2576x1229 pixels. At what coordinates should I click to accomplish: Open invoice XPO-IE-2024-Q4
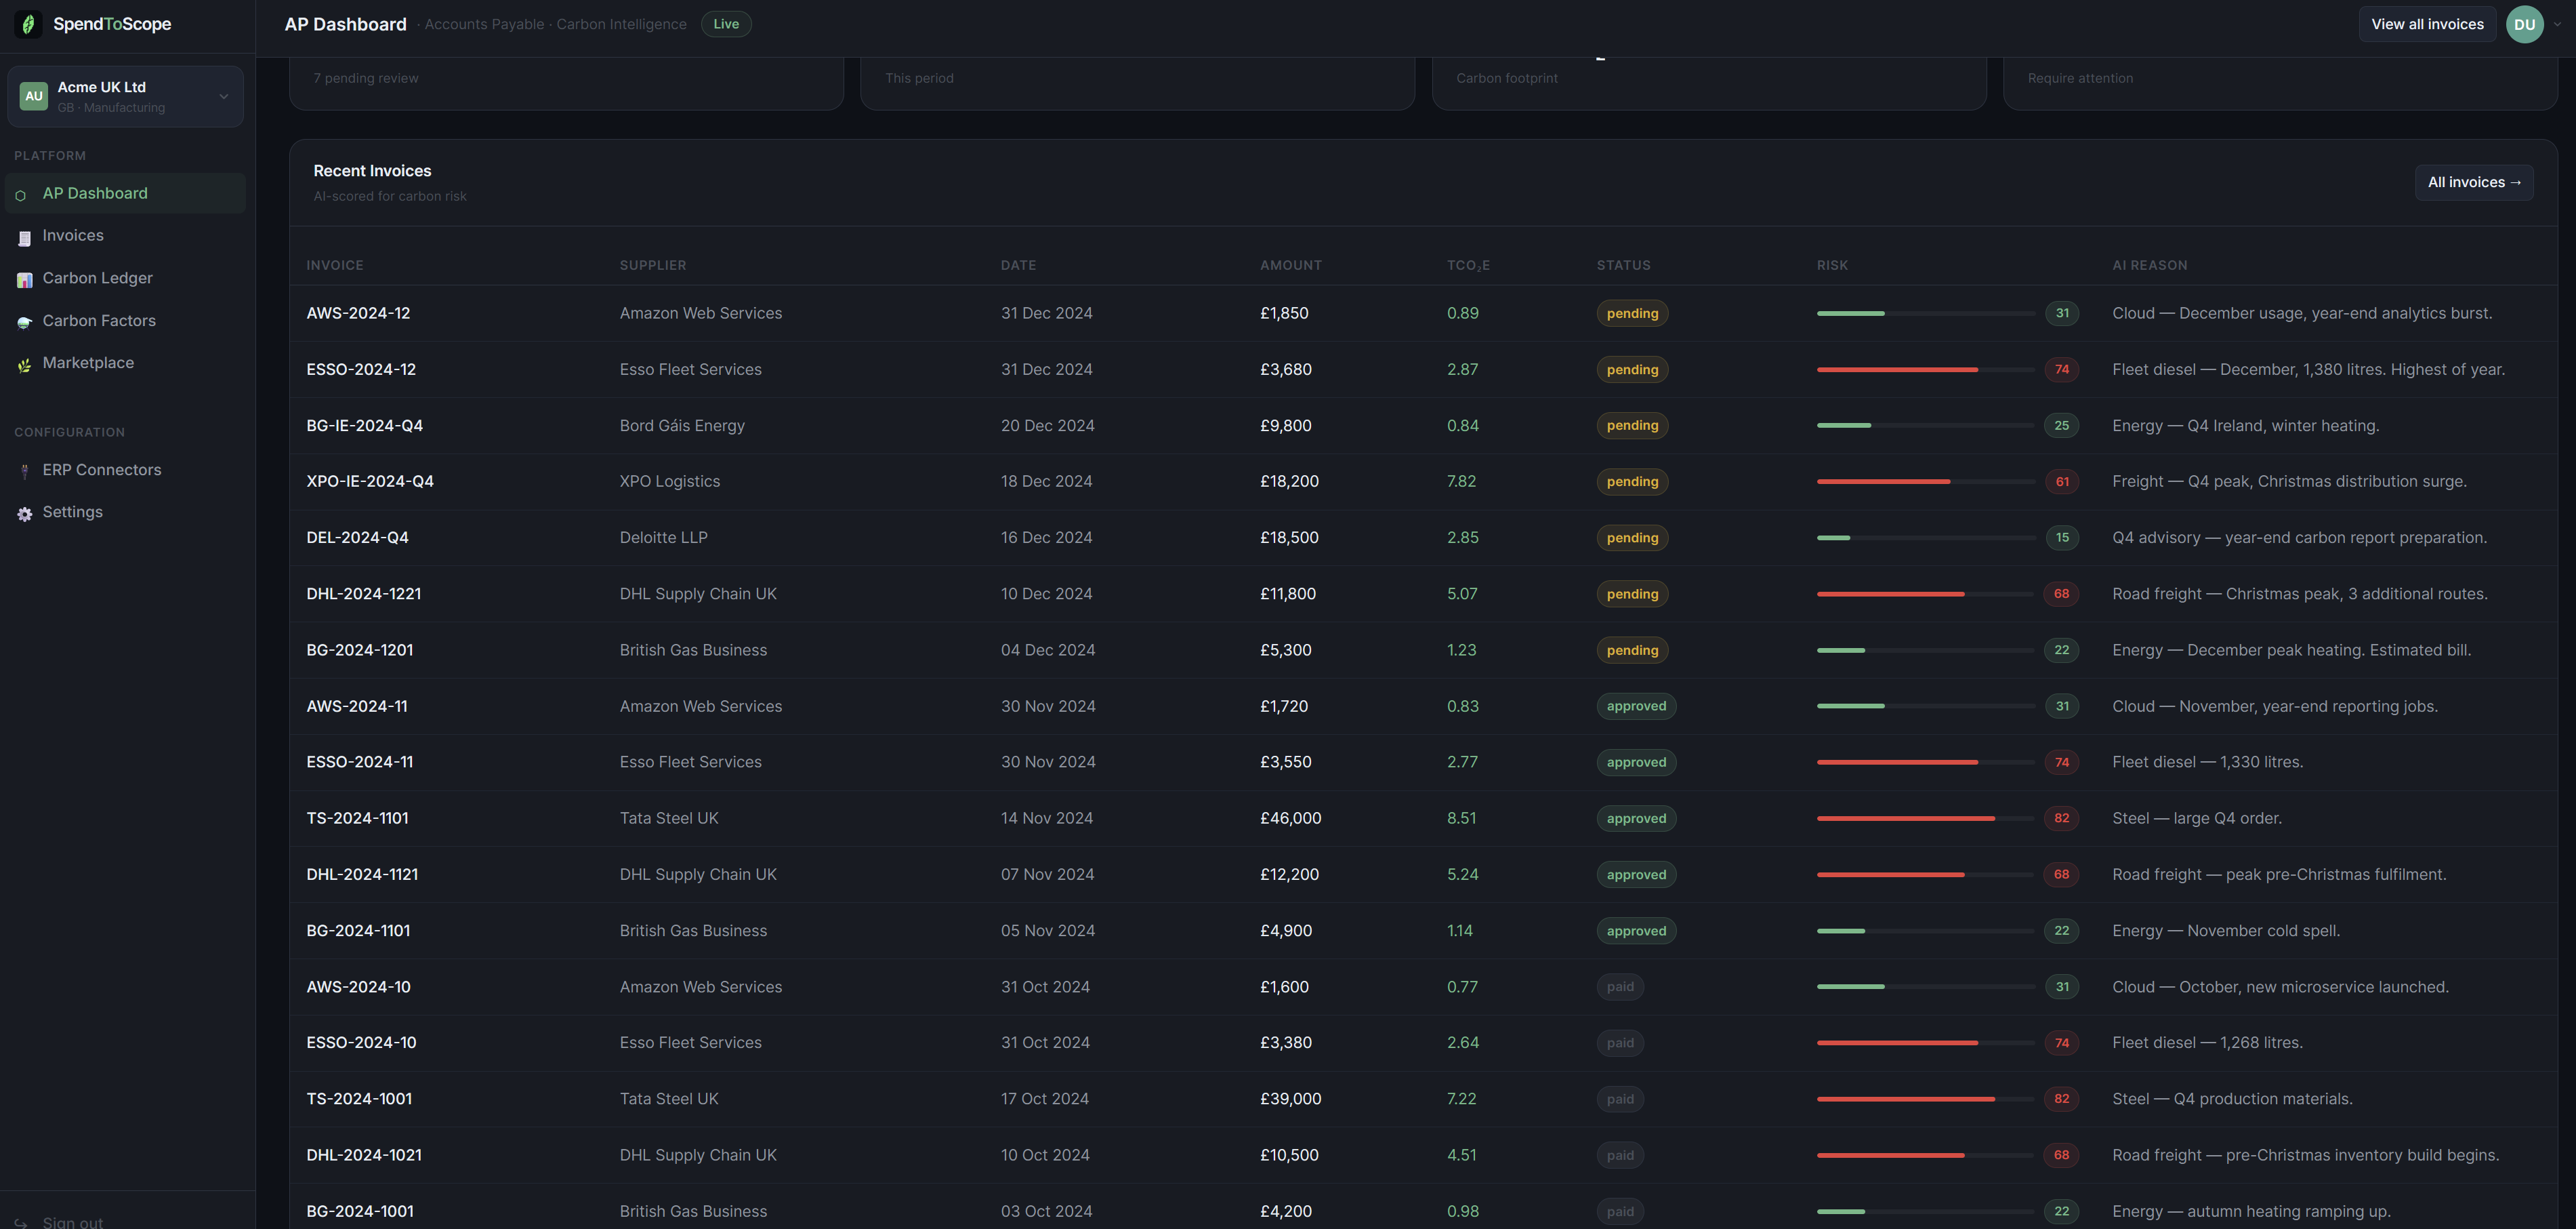click(370, 481)
